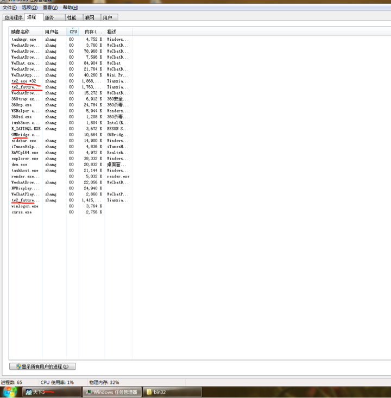Image resolution: width=391 pixels, height=398 pixels.
Task: Click memory value 78,968 K
Action: pyautogui.click(x=93, y=51)
